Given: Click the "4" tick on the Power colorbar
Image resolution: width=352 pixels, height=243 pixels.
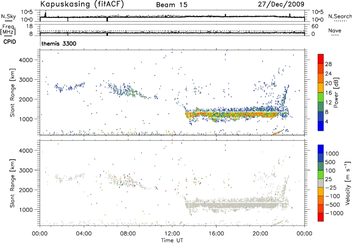Looking at the screenshot, I should (327, 121).
